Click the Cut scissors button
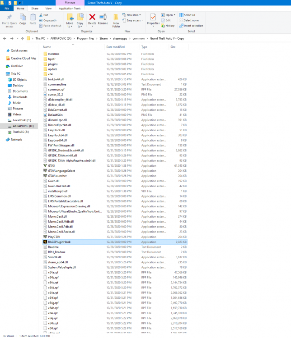This screenshot has width=291, height=338. [x=44, y=15]
